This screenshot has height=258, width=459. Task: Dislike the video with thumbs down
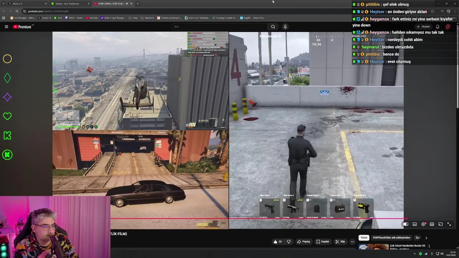click(x=289, y=242)
